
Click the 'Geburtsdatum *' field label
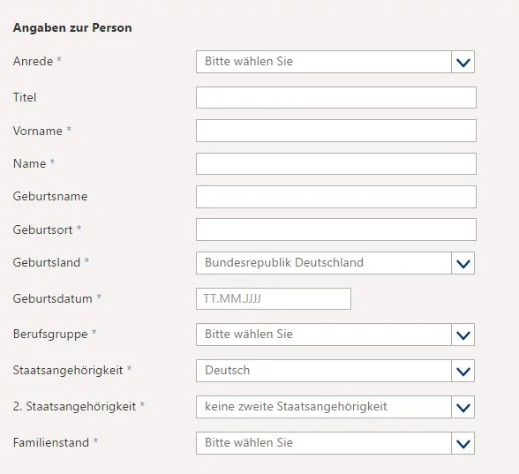pos(57,298)
